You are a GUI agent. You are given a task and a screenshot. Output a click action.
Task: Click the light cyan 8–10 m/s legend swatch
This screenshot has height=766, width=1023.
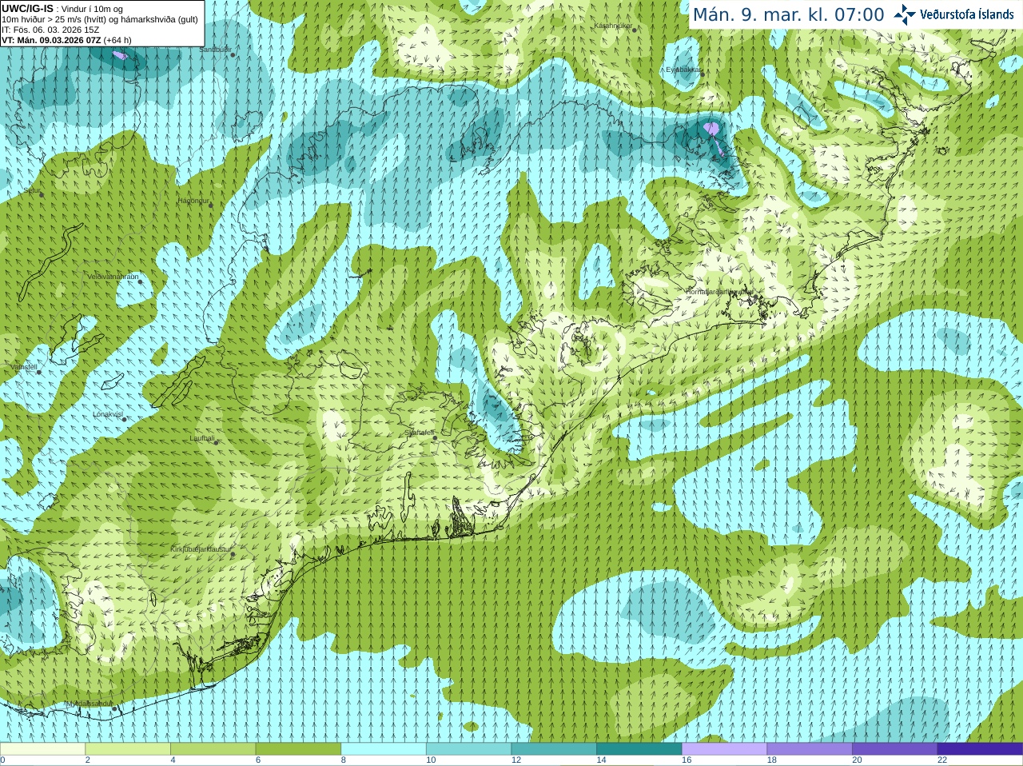pyautogui.click(x=383, y=749)
